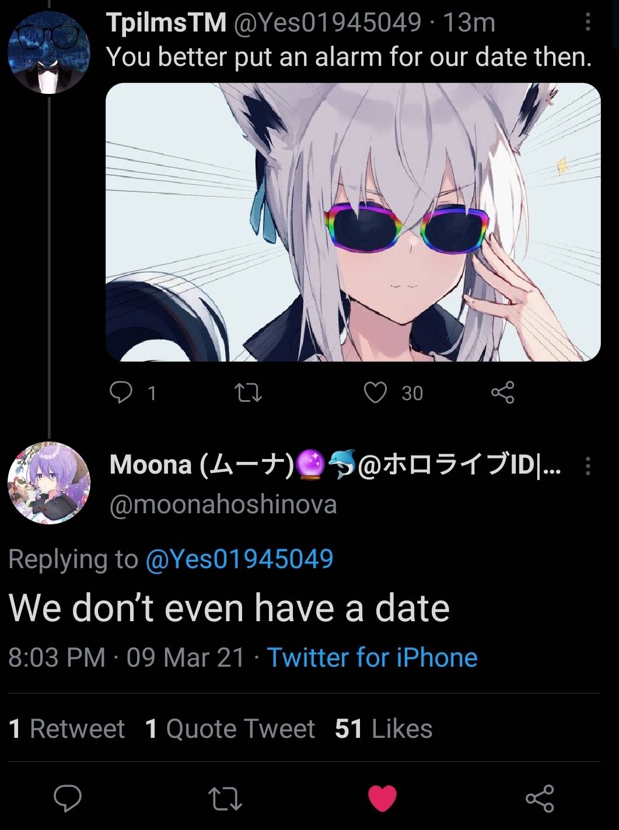Retweet TpilmsTM's alarm tweet
Image resolution: width=619 pixels, height=830 pixels.
[x=247, y=393]
